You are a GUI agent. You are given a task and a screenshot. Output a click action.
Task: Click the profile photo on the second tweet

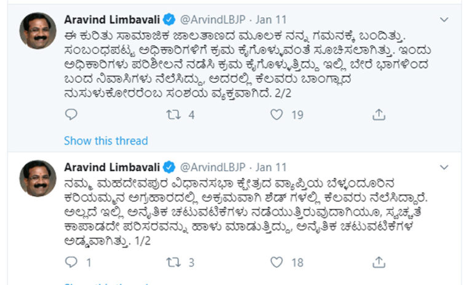pos(37,179)
